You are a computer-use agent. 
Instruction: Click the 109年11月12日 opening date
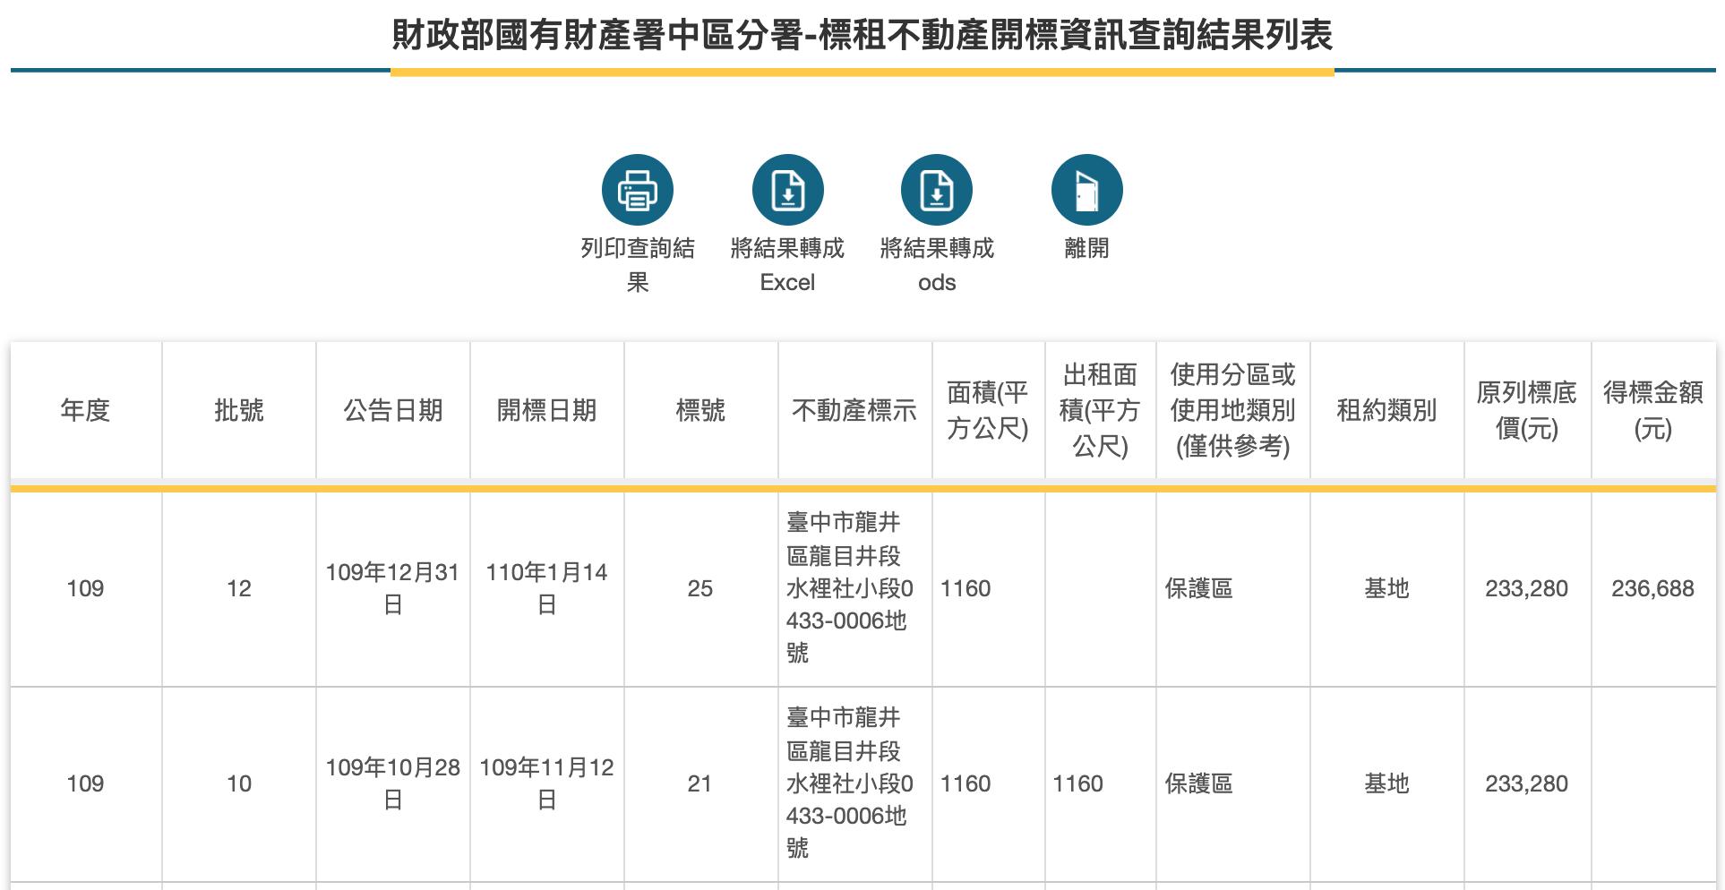point(547,783)
